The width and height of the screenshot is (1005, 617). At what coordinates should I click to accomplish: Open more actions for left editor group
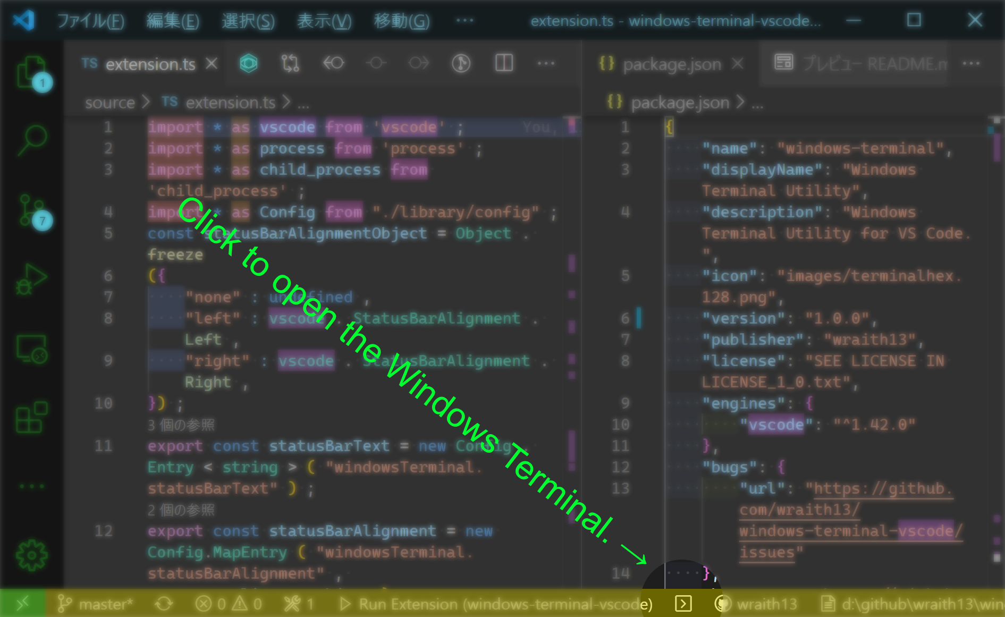pos(546,64)
